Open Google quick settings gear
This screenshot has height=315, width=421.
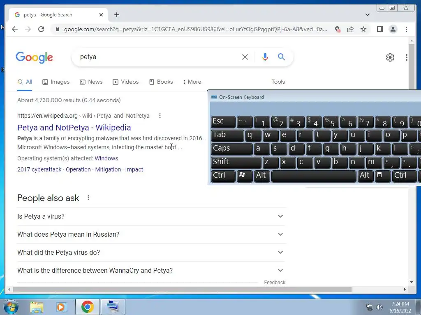[390, 57]
